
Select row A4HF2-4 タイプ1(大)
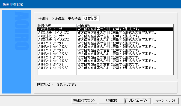105,61
